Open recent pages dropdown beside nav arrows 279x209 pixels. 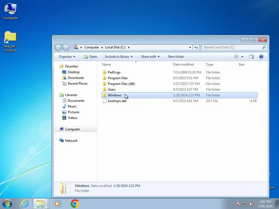tap(71, 47)
